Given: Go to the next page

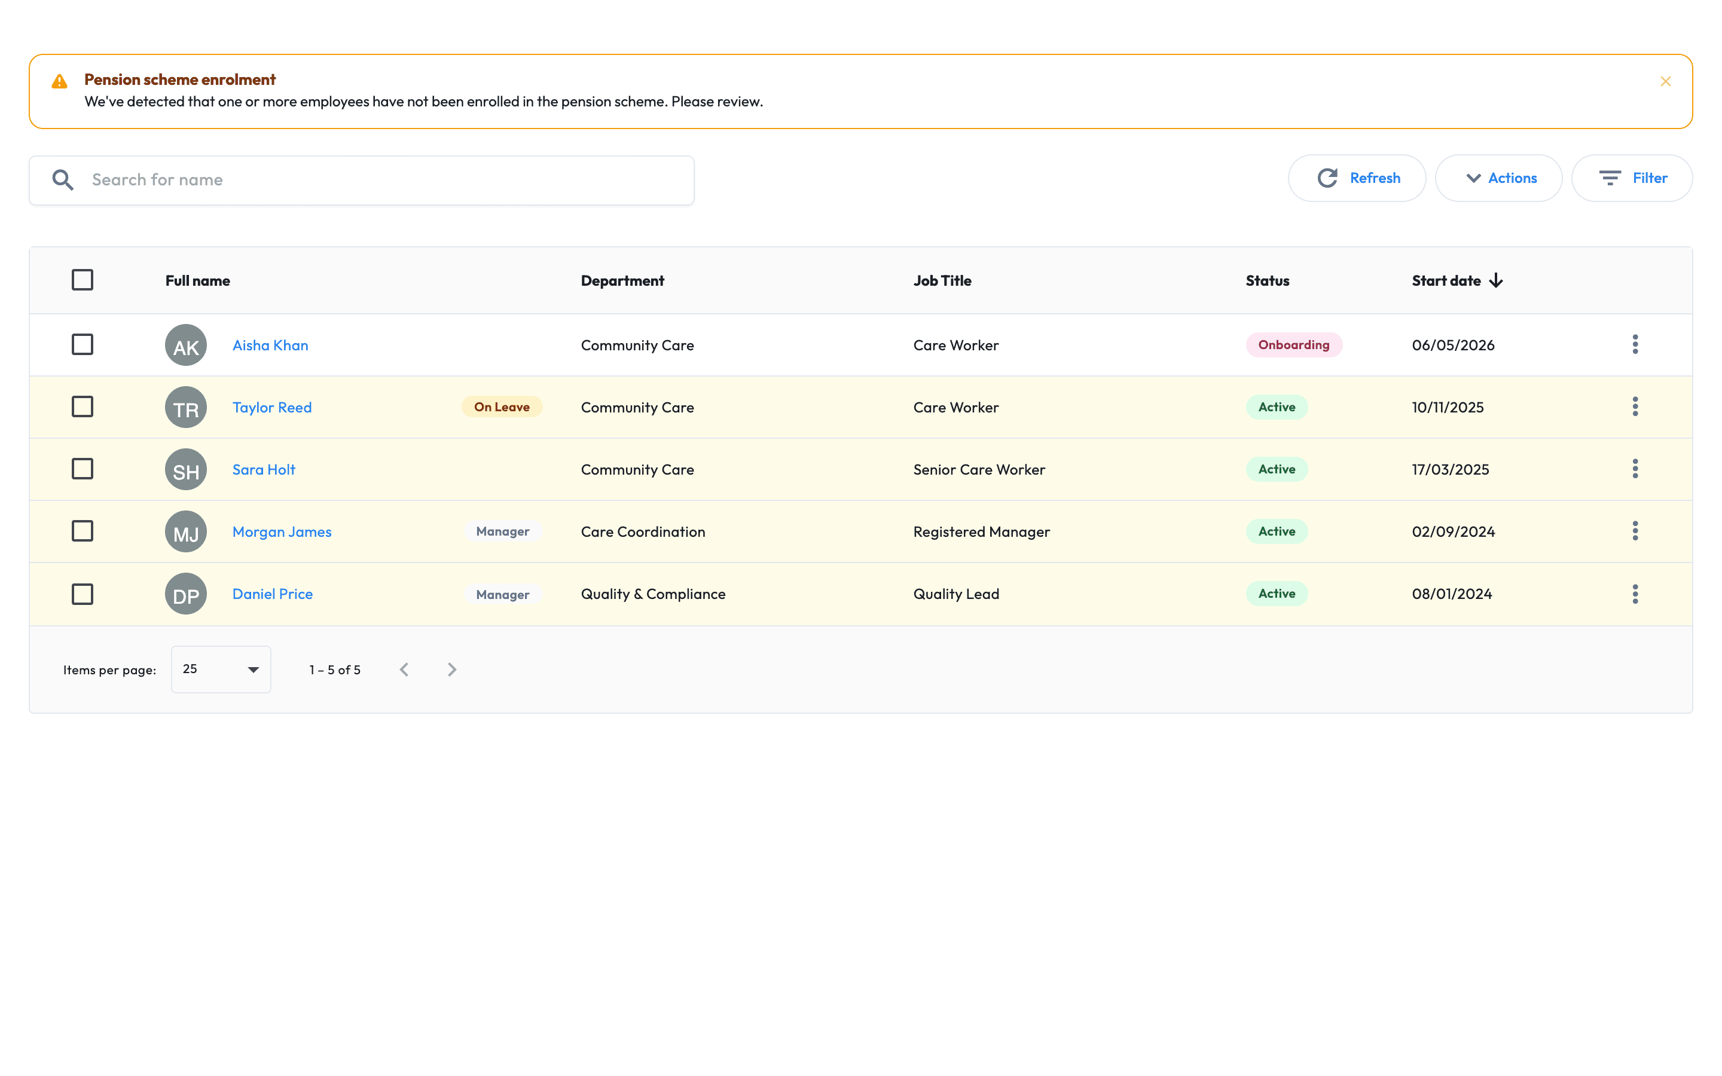Looking at the screenshot, I should coord(452,670).
